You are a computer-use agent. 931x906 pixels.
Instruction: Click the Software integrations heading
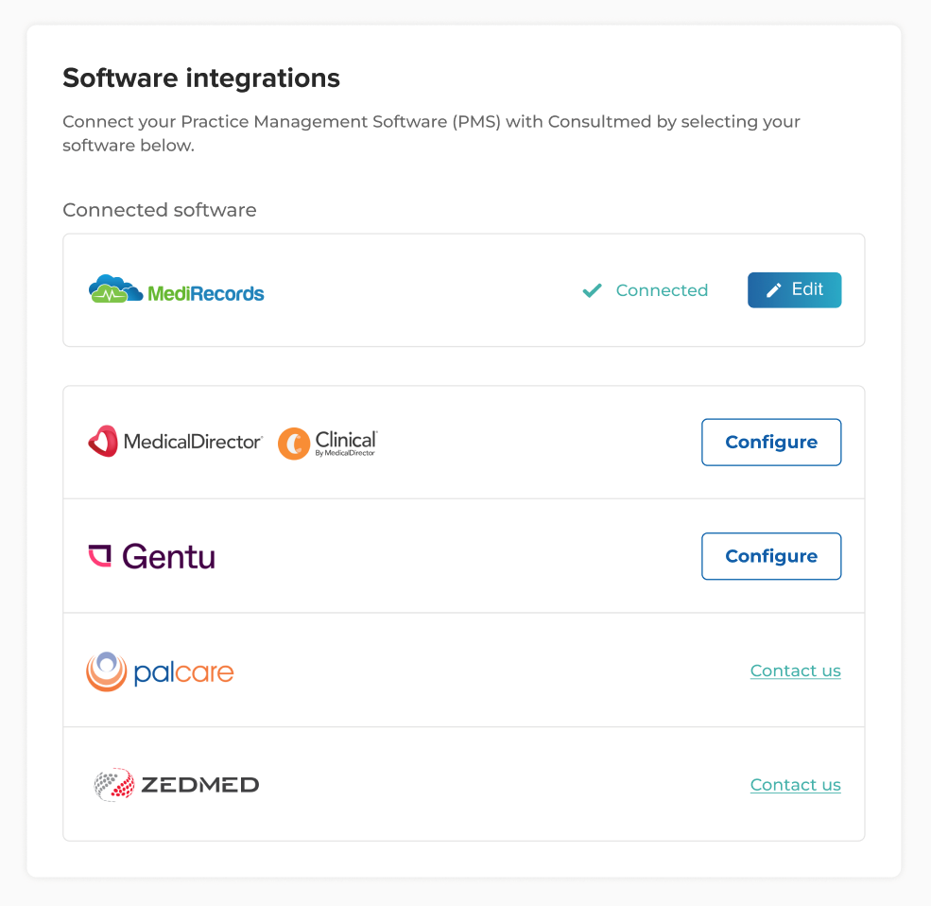pyautogui.click(x=201, y=78)
